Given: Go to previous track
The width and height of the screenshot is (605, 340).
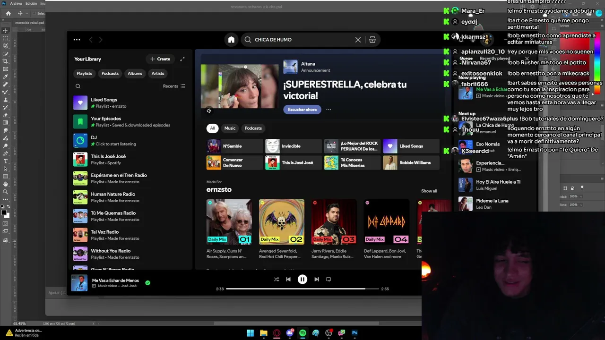Looking at the screenshot, I should tap(288, 280).
